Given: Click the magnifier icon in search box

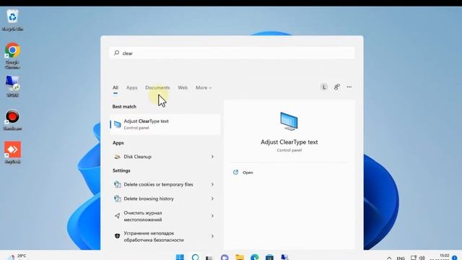Looking at the screenshot, I should 117,53.
